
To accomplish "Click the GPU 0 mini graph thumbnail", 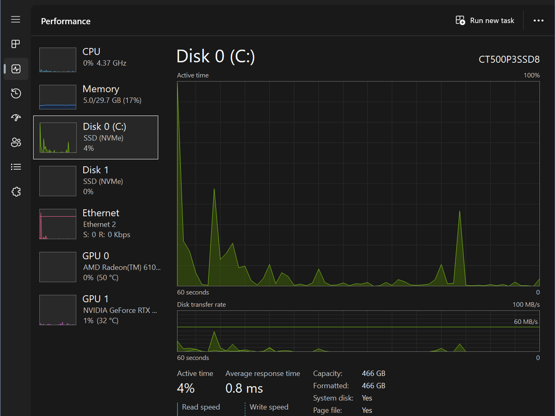I will point(58,267).
